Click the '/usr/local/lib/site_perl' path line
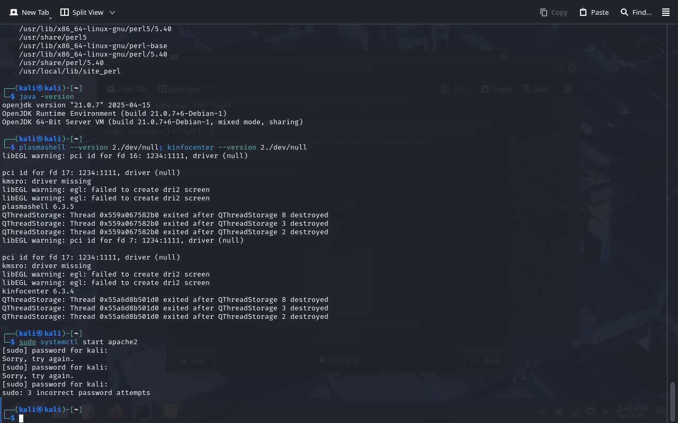Image resolution: width=678 pixels, height=423 pixels. (70, 71)
